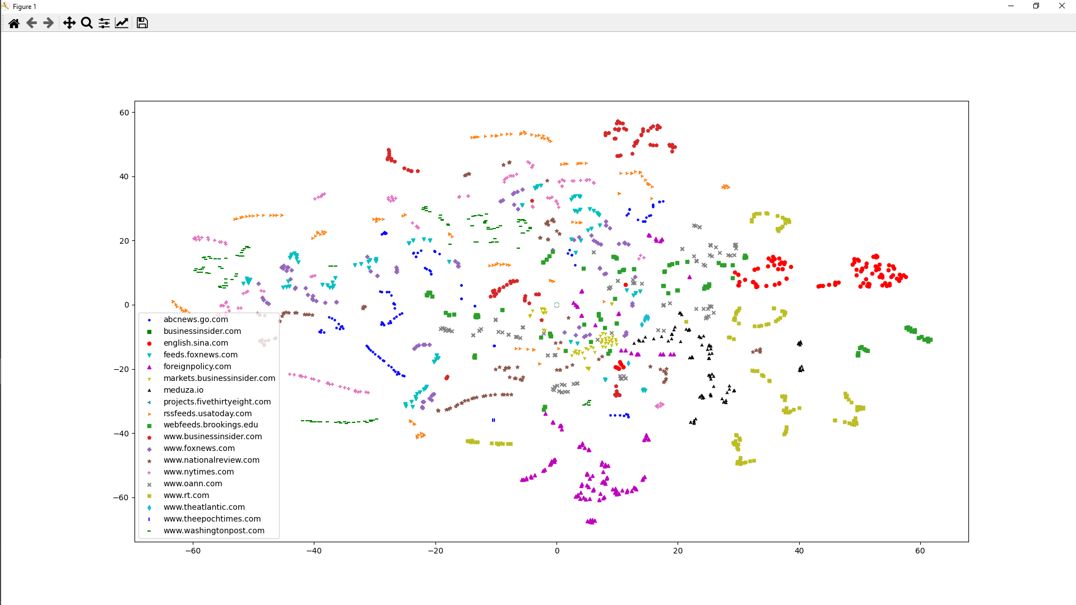The image size is (1076, 605).
Task: Click the english.sina.com legend label
Action: pyautogui.click(x=196, y=343)
